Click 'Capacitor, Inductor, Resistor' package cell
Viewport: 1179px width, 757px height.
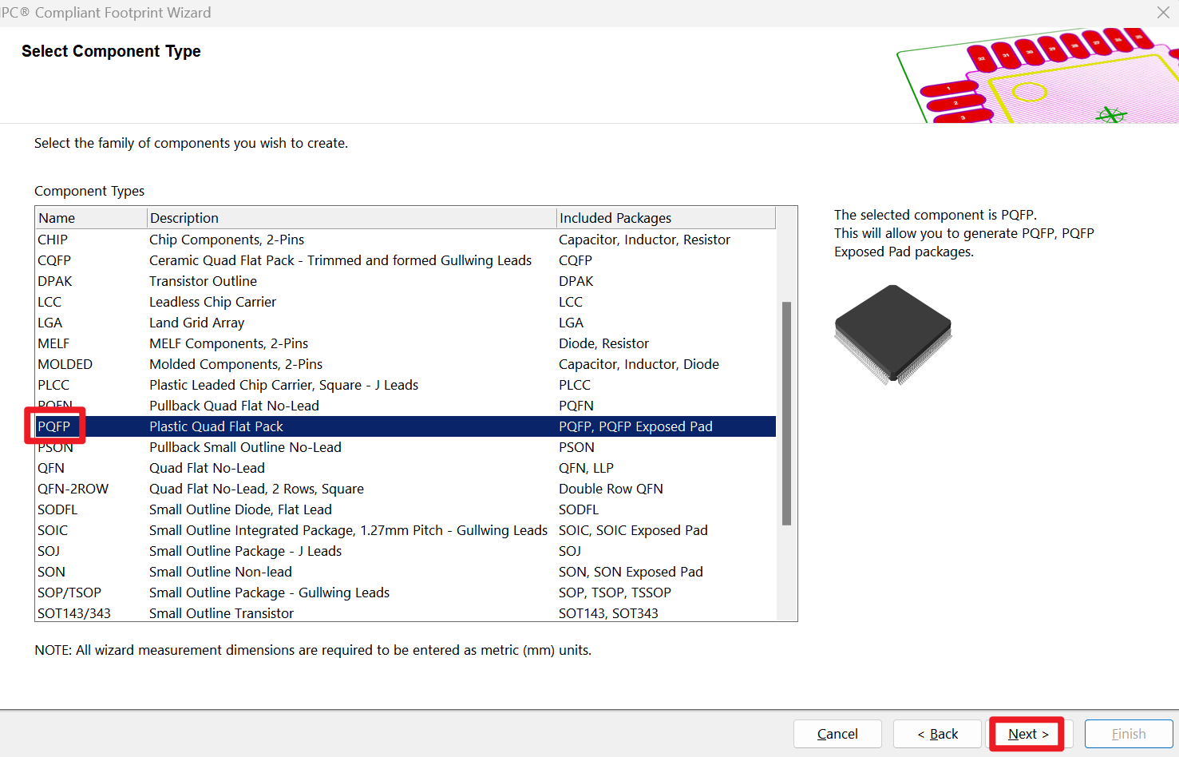tap(644, 240)
